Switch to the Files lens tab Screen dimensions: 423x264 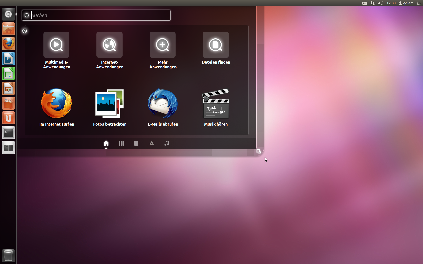click(x=136, y=143)
